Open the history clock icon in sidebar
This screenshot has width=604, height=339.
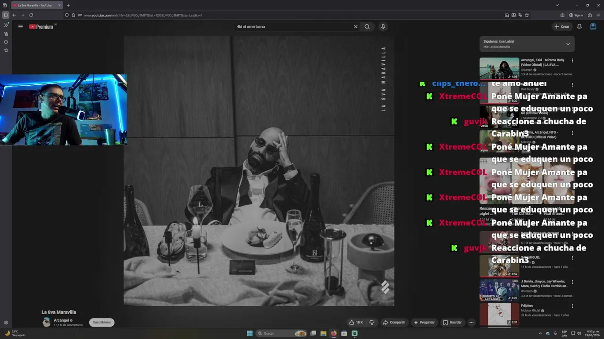(6, 42)
